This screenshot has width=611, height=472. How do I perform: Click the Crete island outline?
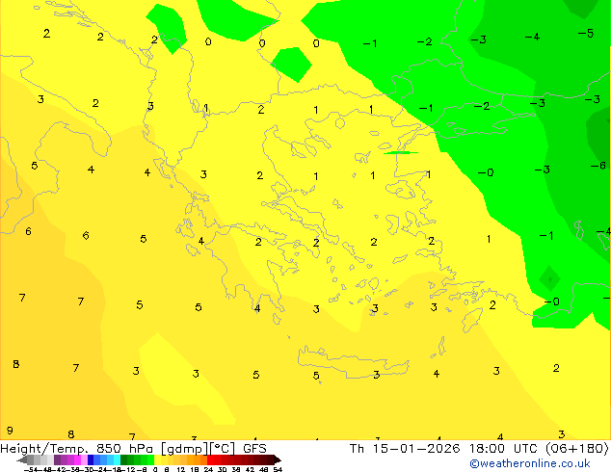click(x=354, y=362)
